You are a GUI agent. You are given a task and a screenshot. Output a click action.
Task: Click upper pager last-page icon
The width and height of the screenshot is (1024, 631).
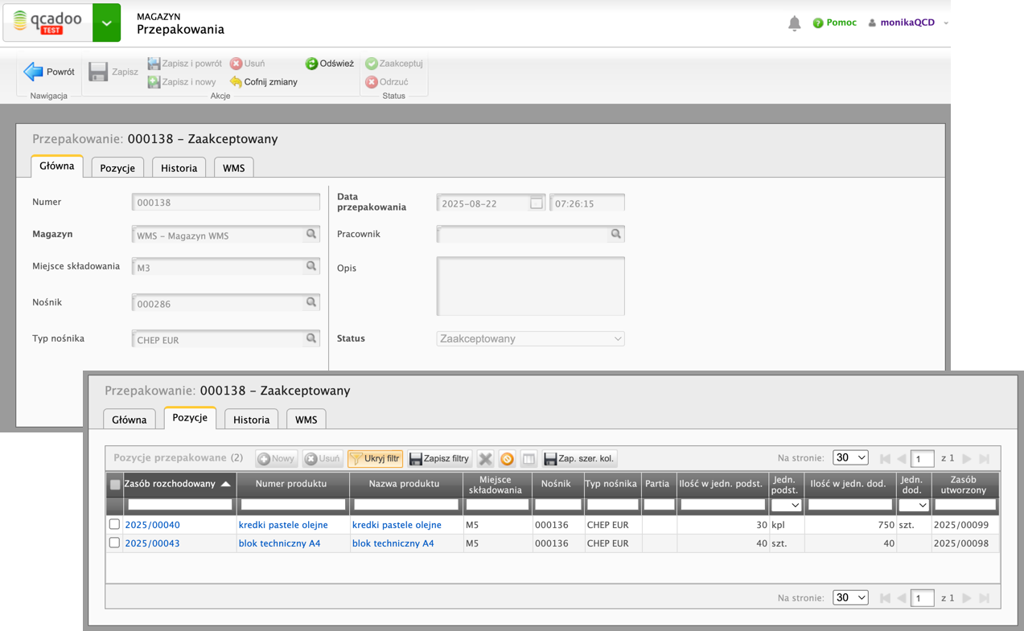(x=984, y=458)
